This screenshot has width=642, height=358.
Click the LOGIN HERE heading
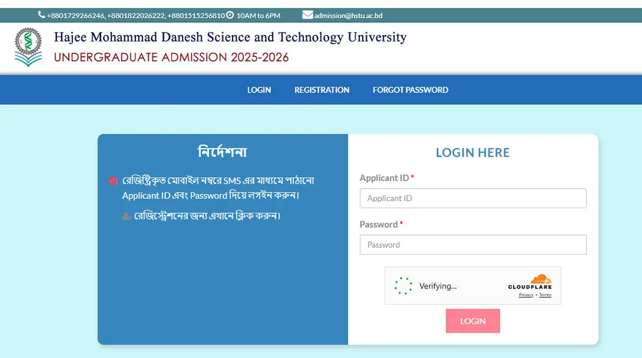coord(473,152)
